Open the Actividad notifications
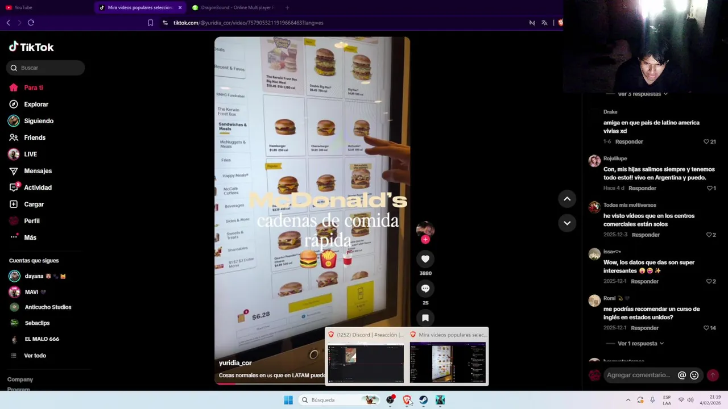This screenshot has height=409, width=728. [x=30, y=187]
